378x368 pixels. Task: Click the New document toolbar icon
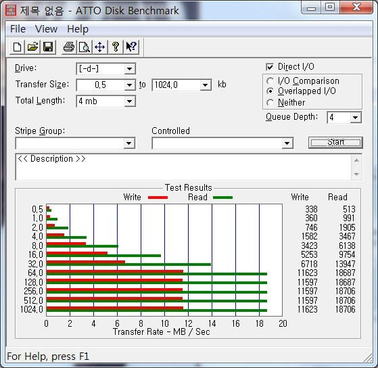coord(17,47)
